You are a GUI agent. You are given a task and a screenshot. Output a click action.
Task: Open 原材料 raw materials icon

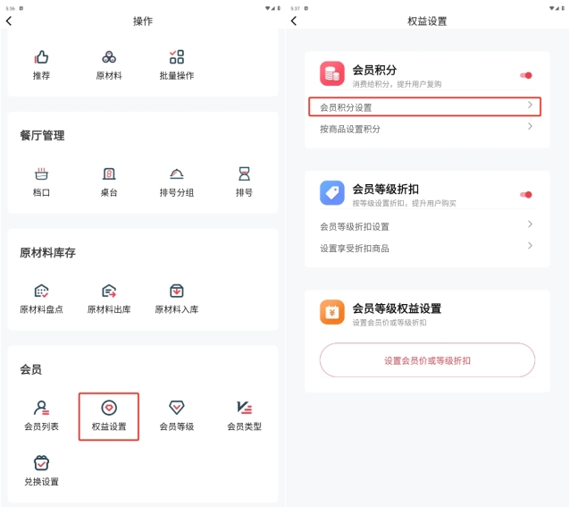(x=109, y=57)
